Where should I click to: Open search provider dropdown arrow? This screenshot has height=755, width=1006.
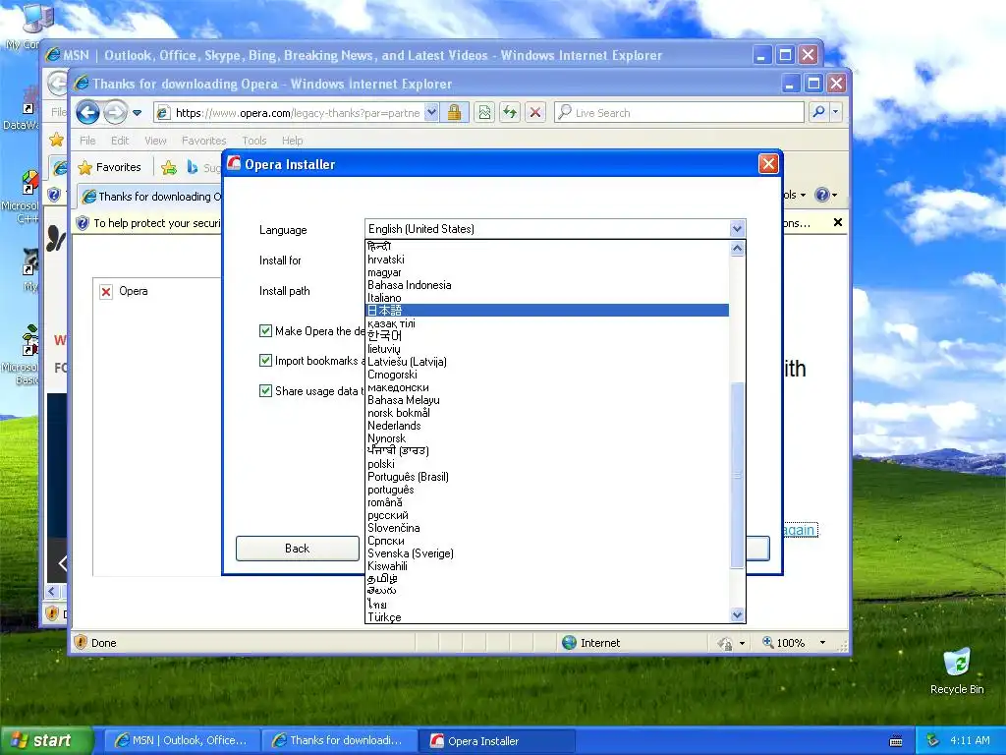pos(835,112)
